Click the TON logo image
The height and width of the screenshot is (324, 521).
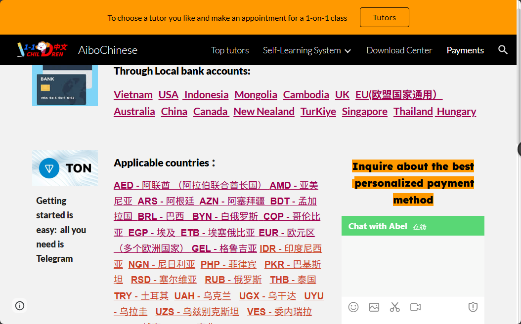[65, 168]
